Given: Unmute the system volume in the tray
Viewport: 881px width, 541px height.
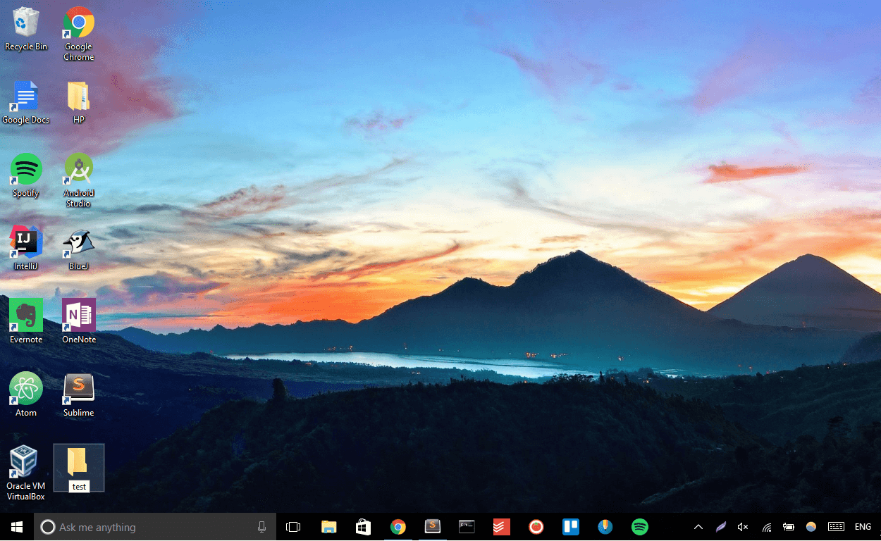Looking at the screenshot, I should pyautogui.click(x=742, y=526).
